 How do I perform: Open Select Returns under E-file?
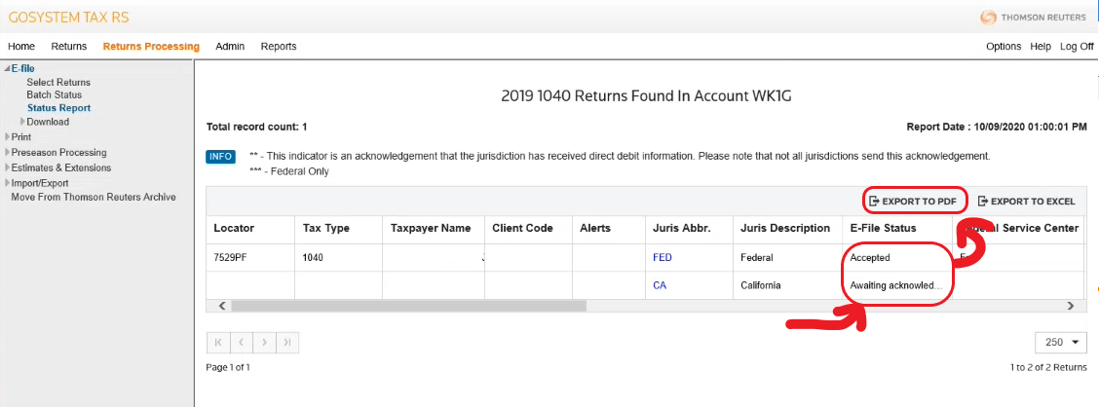(x=58, y=82)
